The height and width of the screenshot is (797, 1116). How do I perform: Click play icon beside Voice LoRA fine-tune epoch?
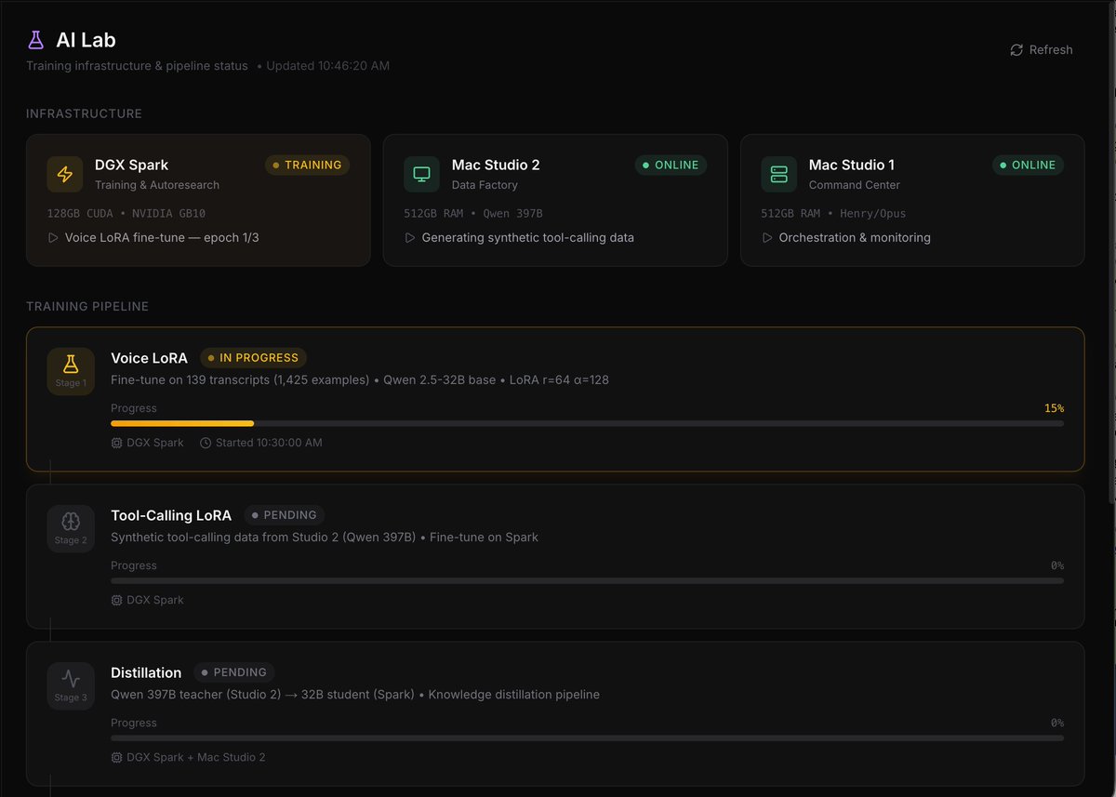[53, 238]
